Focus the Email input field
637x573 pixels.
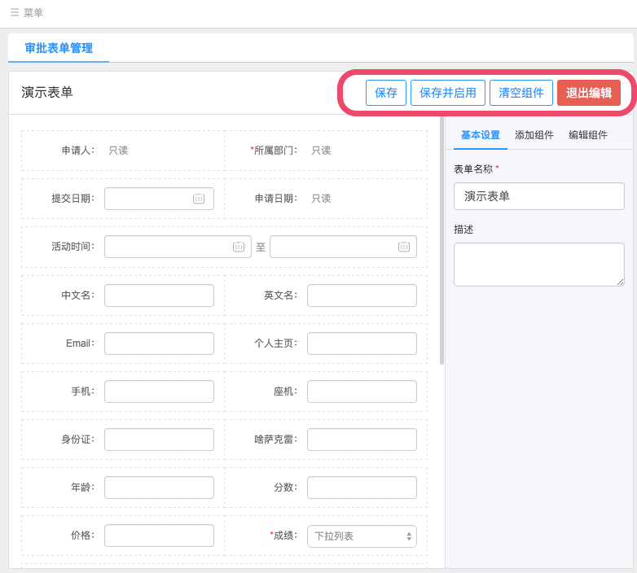[159, 343]
